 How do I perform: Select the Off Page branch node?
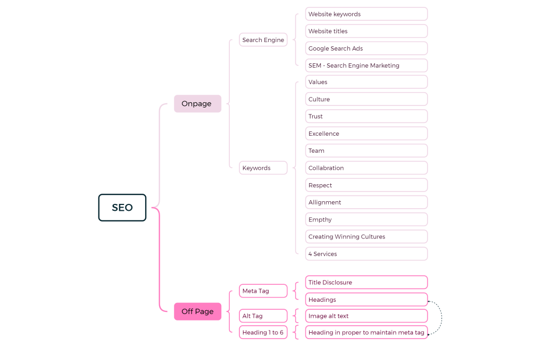click(197, 311)
